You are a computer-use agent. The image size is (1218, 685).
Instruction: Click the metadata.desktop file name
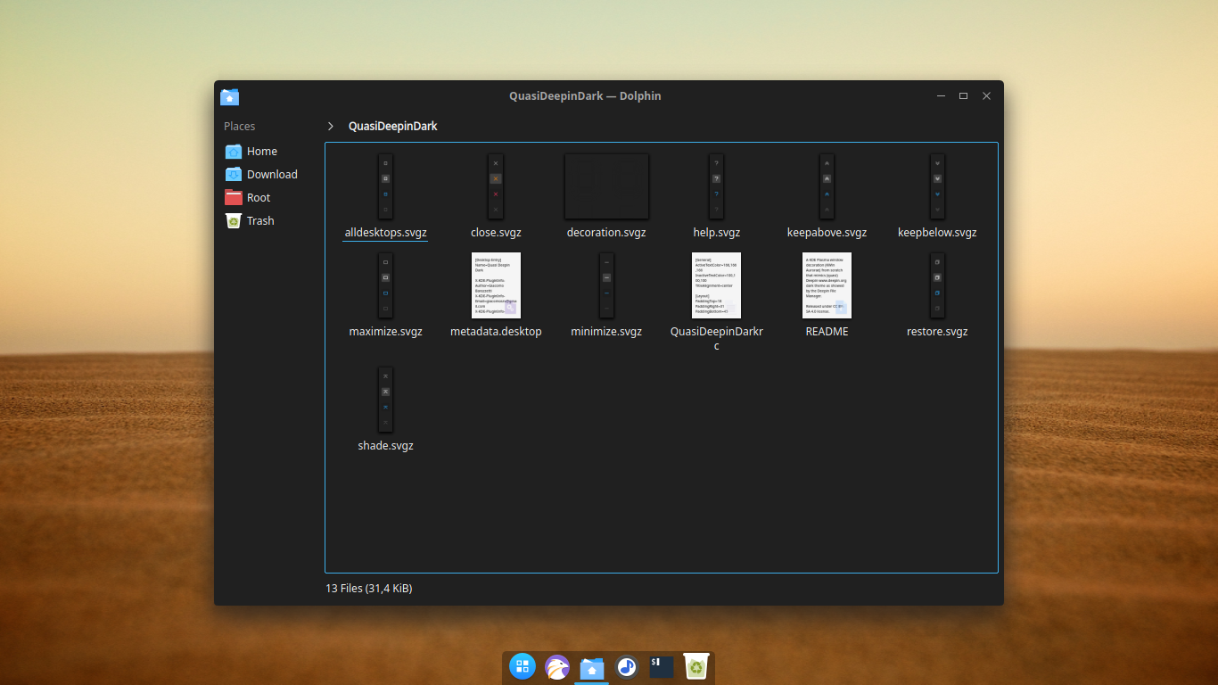click(x=496, y=332)
